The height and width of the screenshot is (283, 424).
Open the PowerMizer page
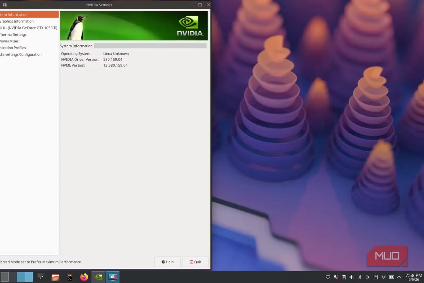point(29,41)
